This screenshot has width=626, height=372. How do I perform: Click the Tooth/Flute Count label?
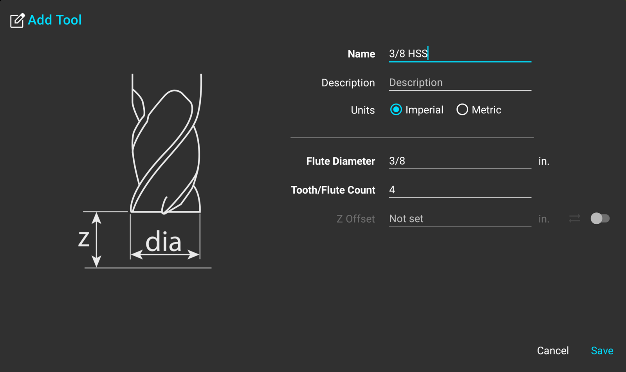333,190
